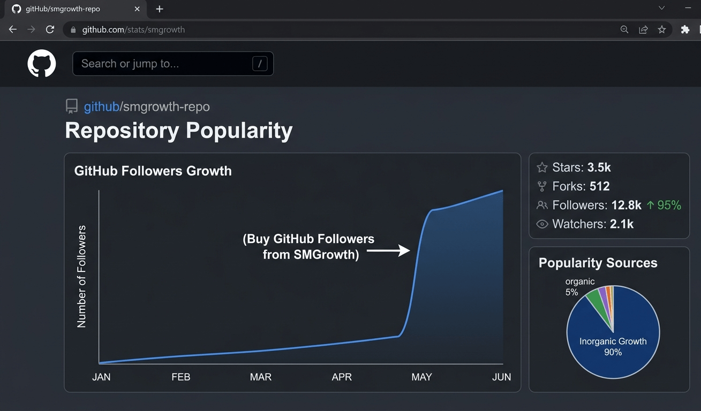The image size is (701, 411).
Task: Click the JUN axis label
Action: click(502, 377)
